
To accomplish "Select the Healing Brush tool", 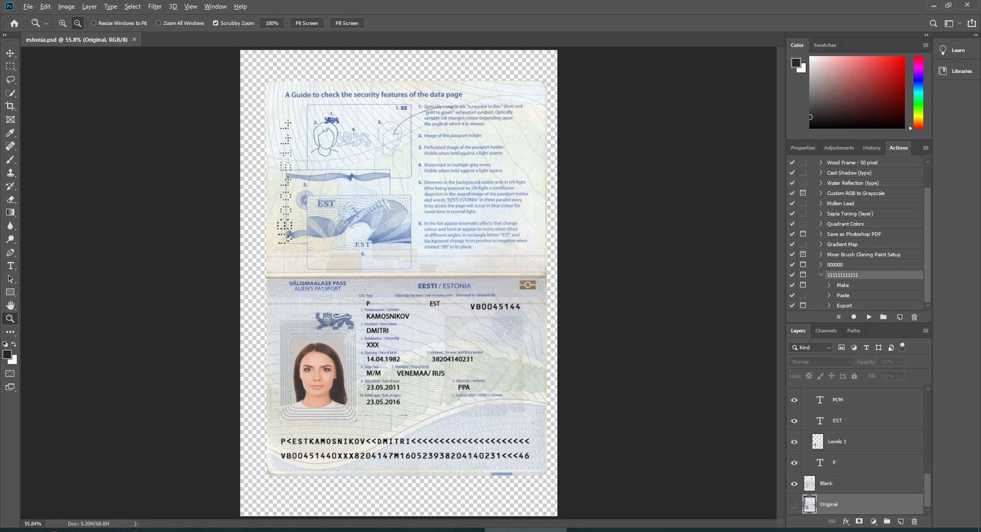I will click(x=10, y=146).
